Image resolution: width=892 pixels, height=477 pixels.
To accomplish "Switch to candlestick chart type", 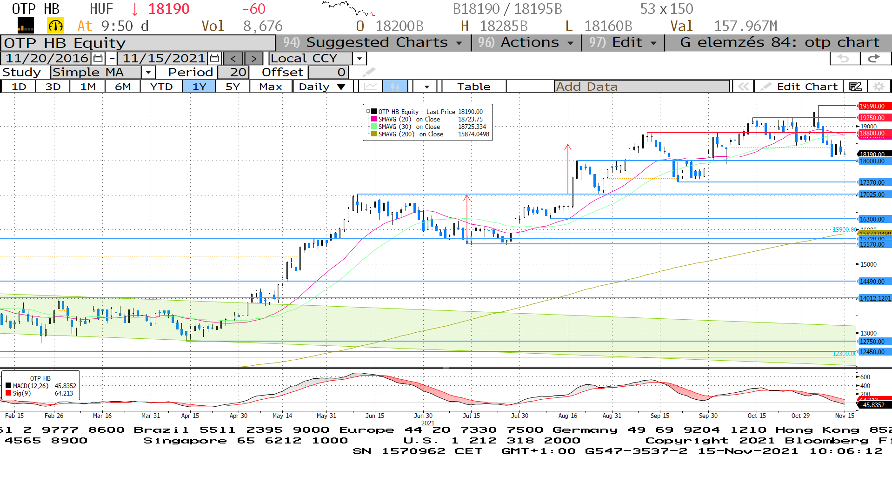I will click(x=395, y=87).
